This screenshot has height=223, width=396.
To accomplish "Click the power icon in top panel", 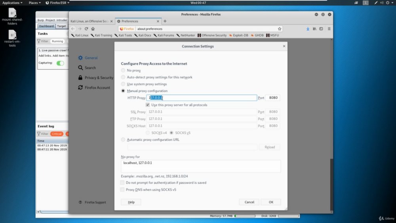I will pos(388,3).
